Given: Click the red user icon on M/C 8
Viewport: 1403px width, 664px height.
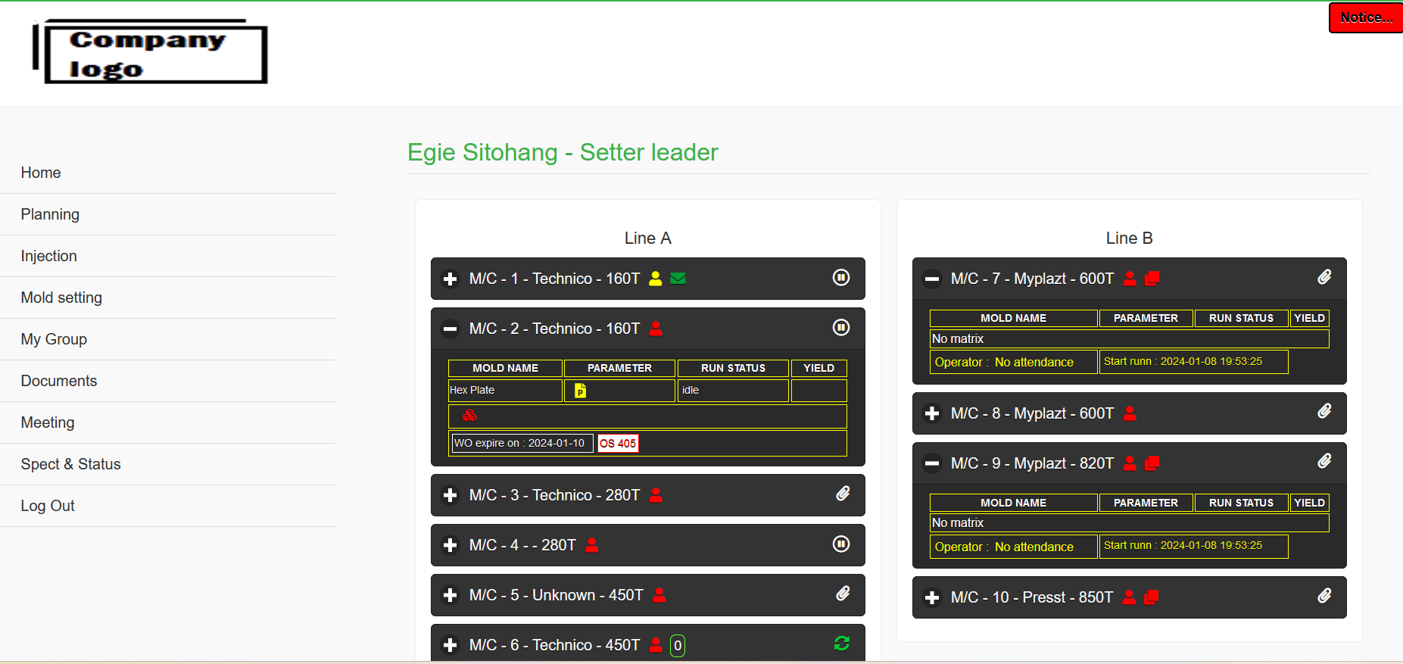Looking at the screenshot, I should click(x=1130, y=413).
